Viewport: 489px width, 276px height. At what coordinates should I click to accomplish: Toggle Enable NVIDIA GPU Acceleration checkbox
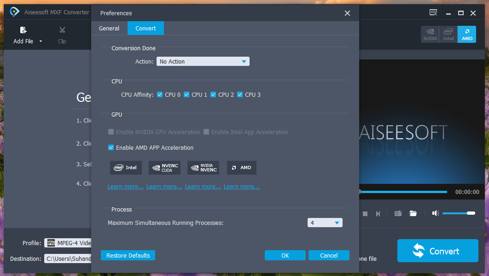pos(111,132)
